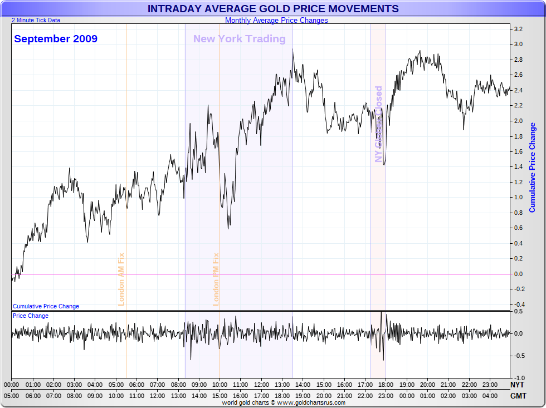Click 17:00 in the GMT time row
Image resolution: width=546 pixels, height=408 pixels.
tap(261, 396)
